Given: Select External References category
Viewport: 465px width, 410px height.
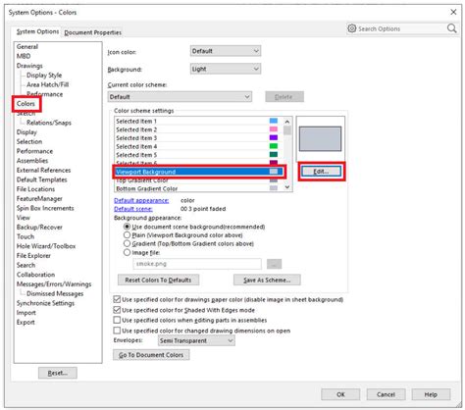Looking at the screenshot, I should (43, 170).
